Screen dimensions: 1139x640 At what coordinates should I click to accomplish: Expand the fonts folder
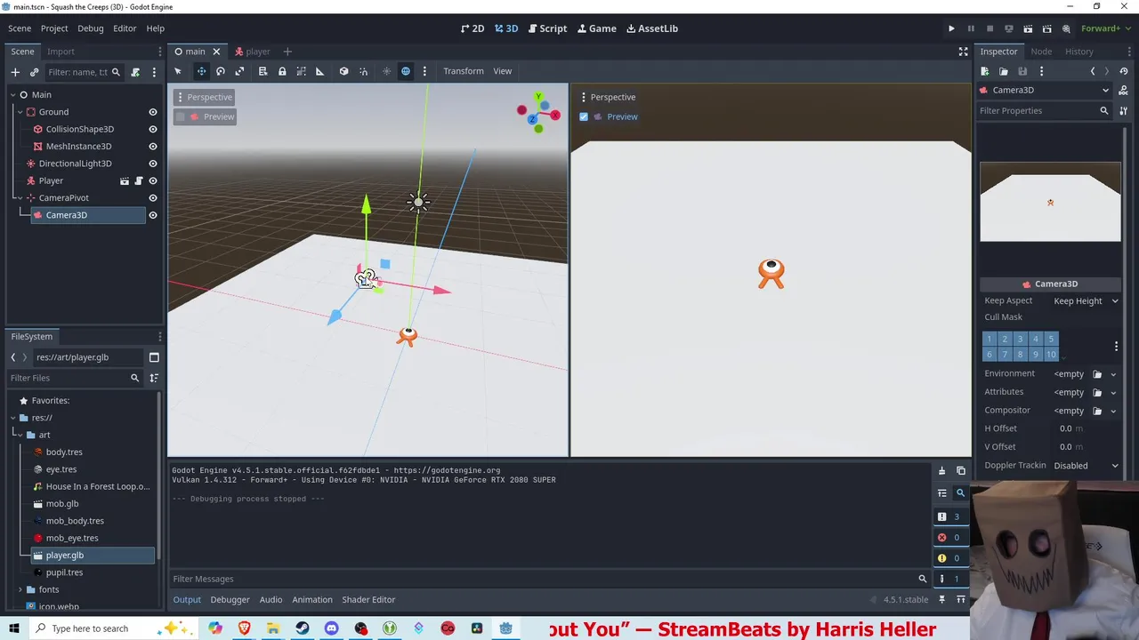[20, 589]
